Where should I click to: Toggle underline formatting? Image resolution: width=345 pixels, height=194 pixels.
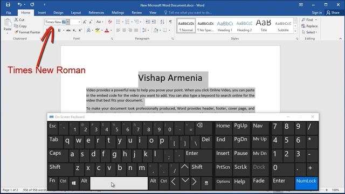pyautogui.click(x=59, y=30)
